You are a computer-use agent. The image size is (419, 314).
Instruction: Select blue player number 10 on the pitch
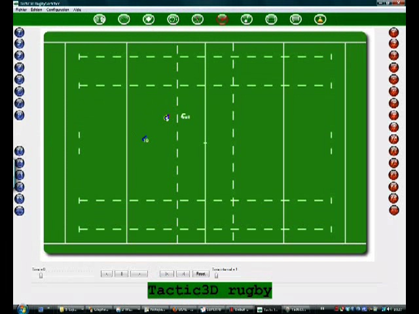click(x=145, y=139)
